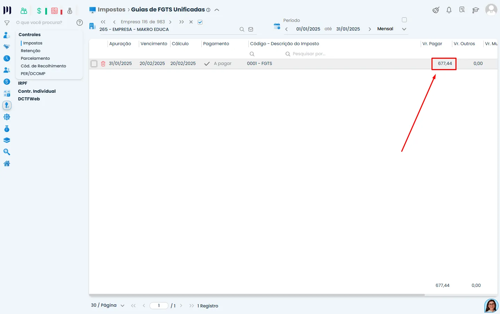Collapse the Guias de FGTS Unificadas header chevron
Image resolution: width=500 pixels, height=314 pixels.
(217, 10)
